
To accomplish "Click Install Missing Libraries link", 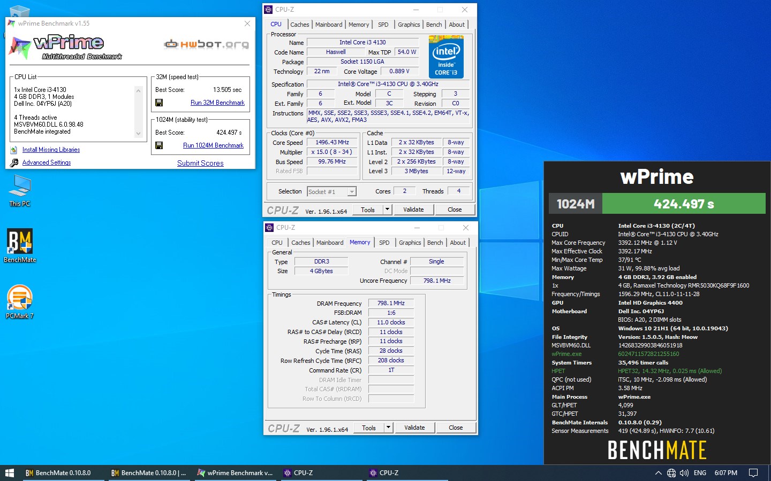I will tap(51, 150).
